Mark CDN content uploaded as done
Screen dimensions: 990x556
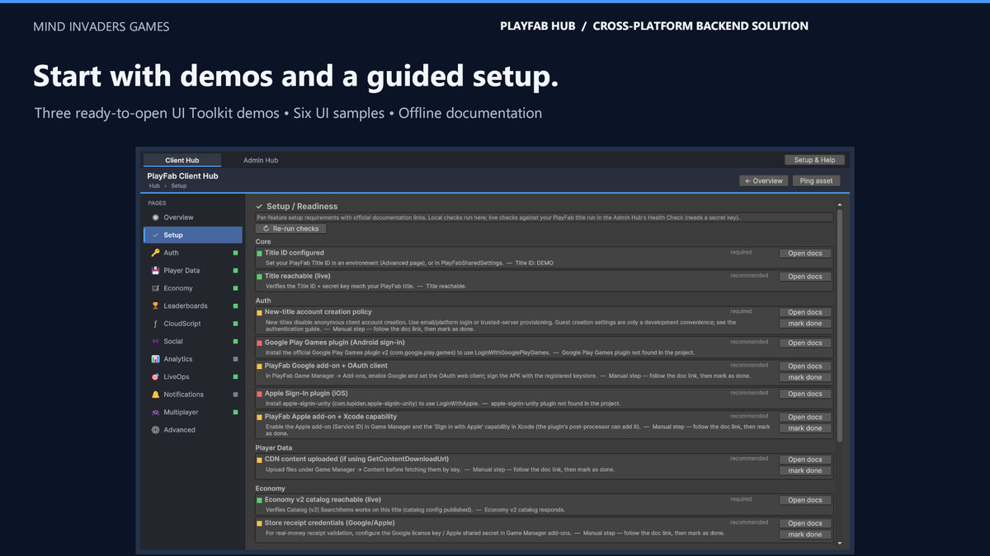tap(805, 471)
